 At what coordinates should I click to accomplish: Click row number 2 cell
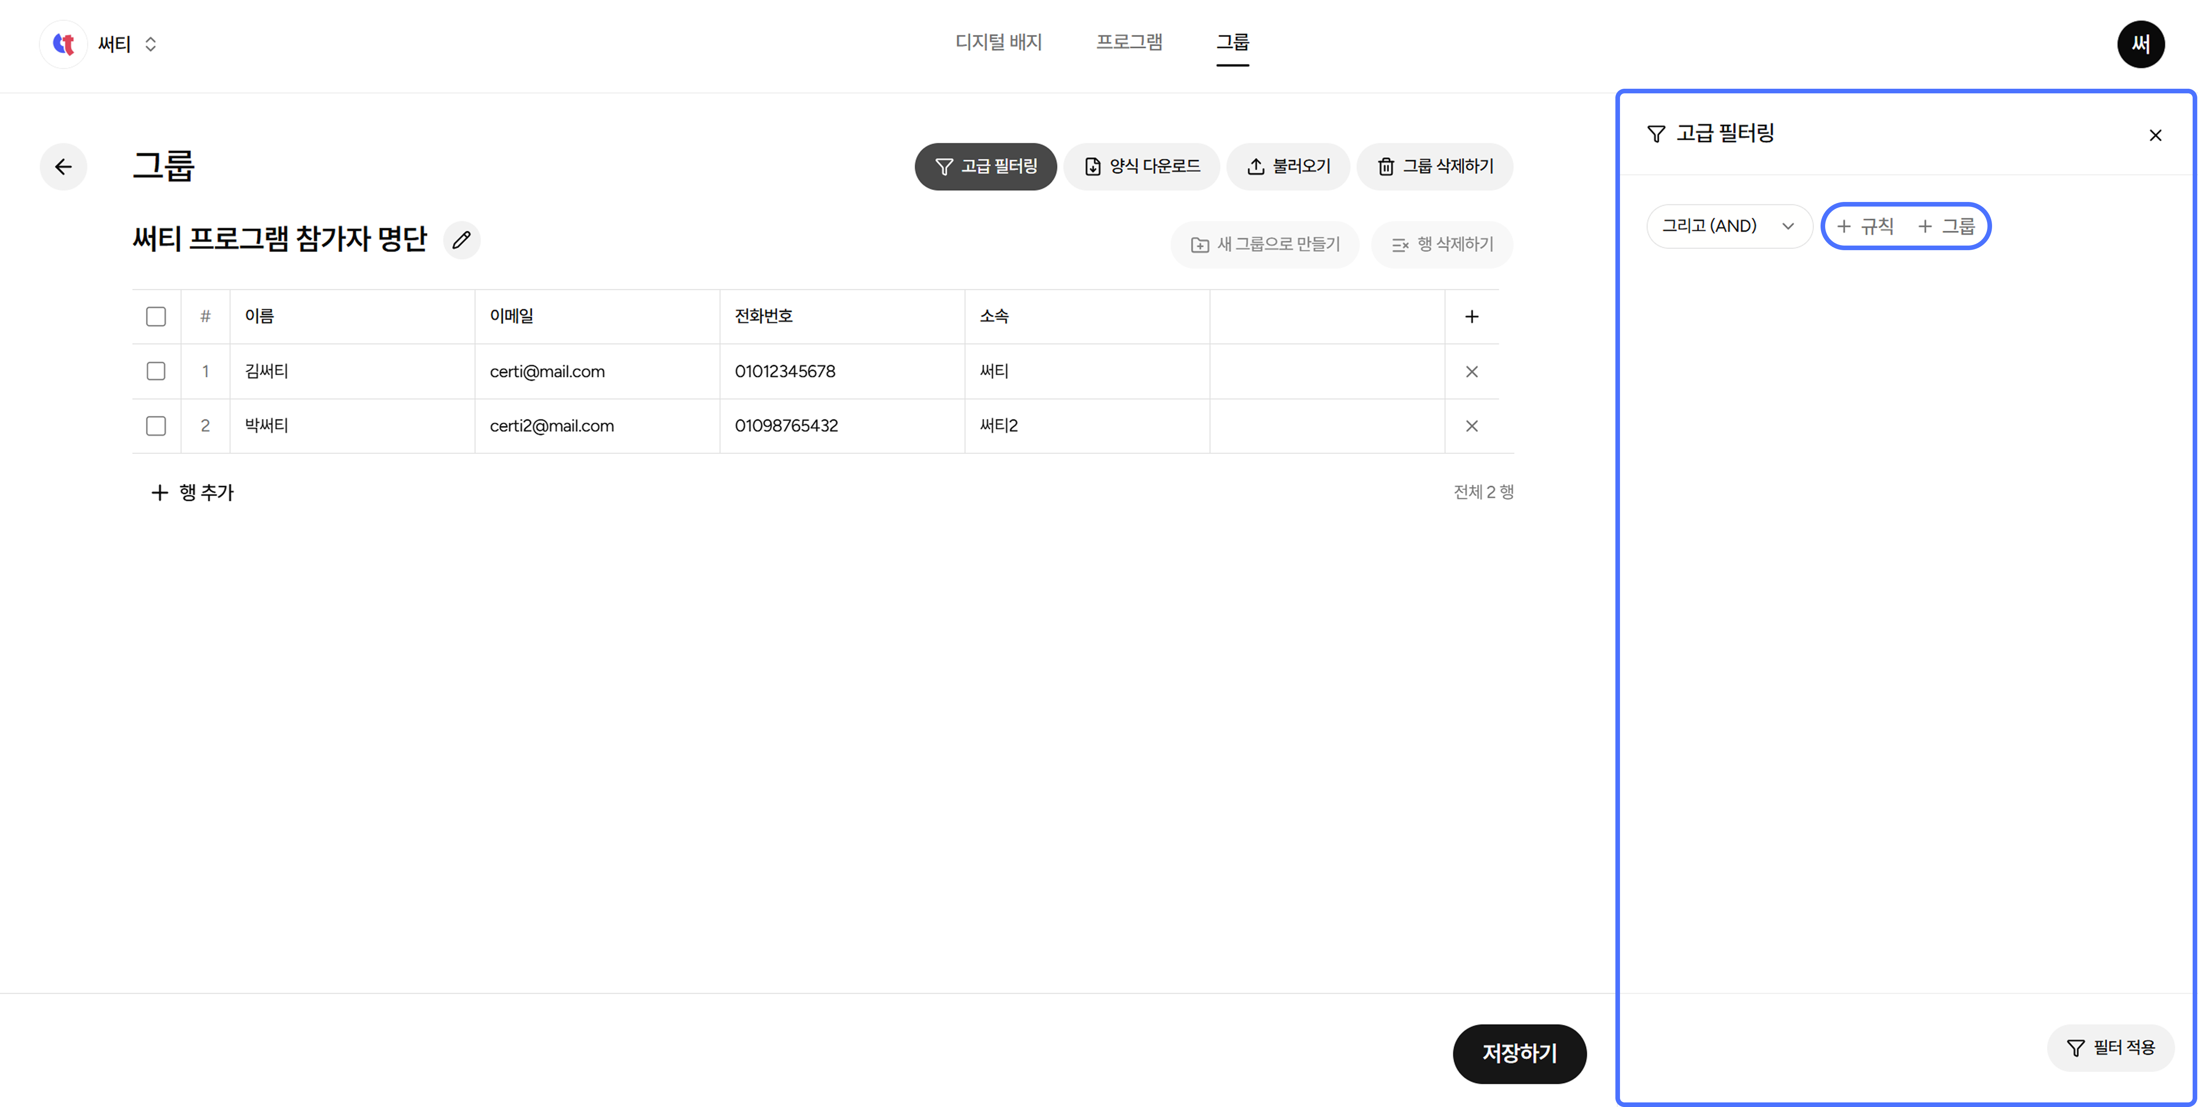pos(206,426)
